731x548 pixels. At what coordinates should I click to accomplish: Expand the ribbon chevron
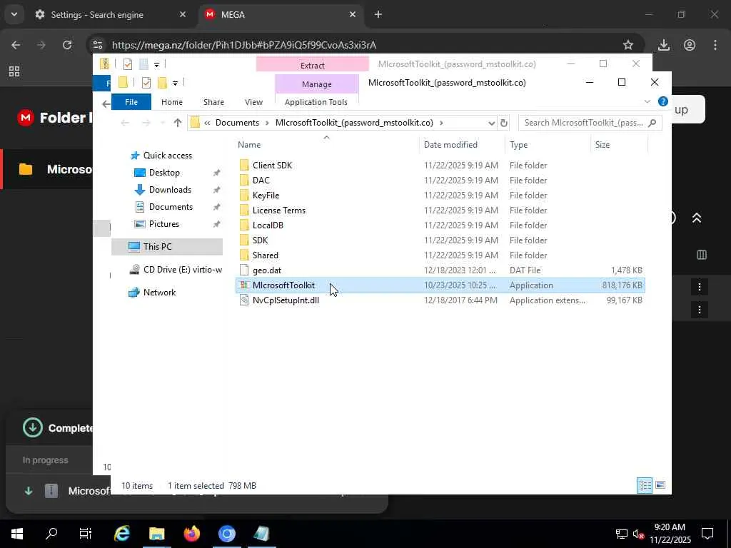(x=647, y=101)
